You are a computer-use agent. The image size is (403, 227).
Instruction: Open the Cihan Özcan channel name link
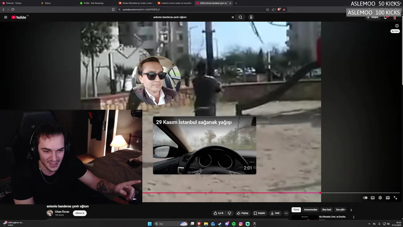coord(62,212)
